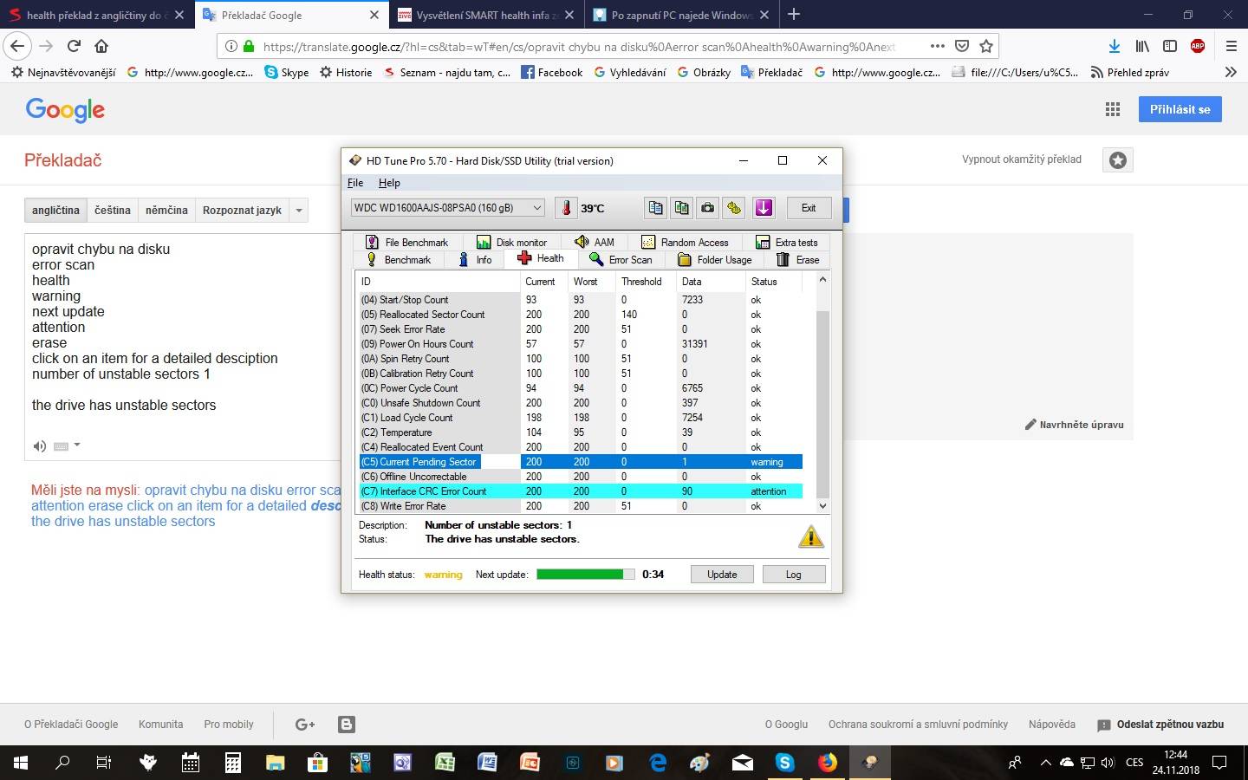Expand the source language dropdown arrow
The height and width of the screenshot is (780, 1248).
point(299,210)
